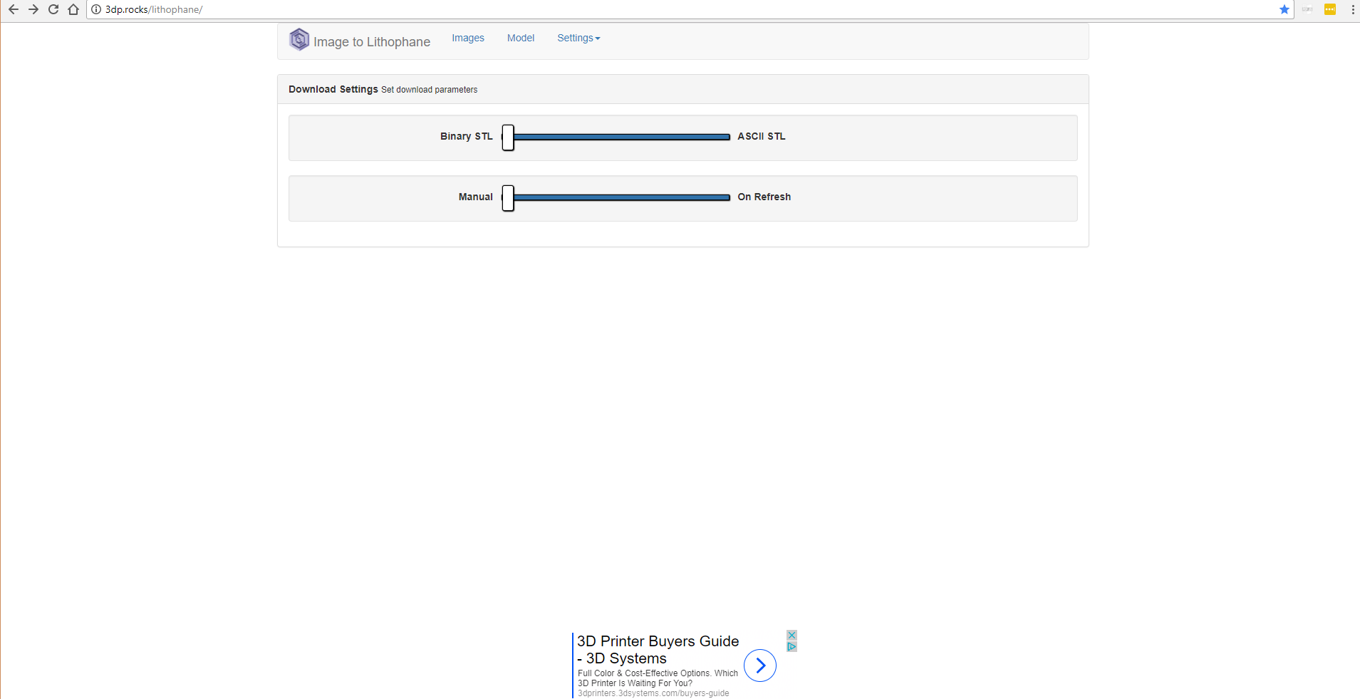Screen dimensions: 1360x699
Task: Close the 3D Printer ad with X
Action: (x=791, y=635)
